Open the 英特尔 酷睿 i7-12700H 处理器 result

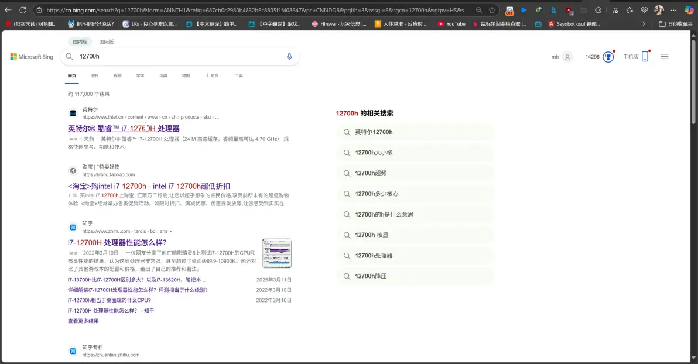pyautogui.click(x=124, y=128)
